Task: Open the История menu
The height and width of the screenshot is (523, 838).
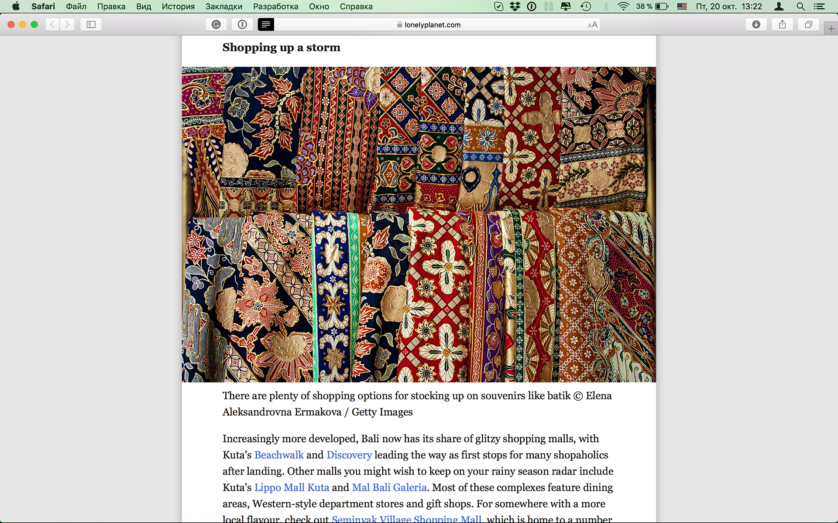Action: 178,7
